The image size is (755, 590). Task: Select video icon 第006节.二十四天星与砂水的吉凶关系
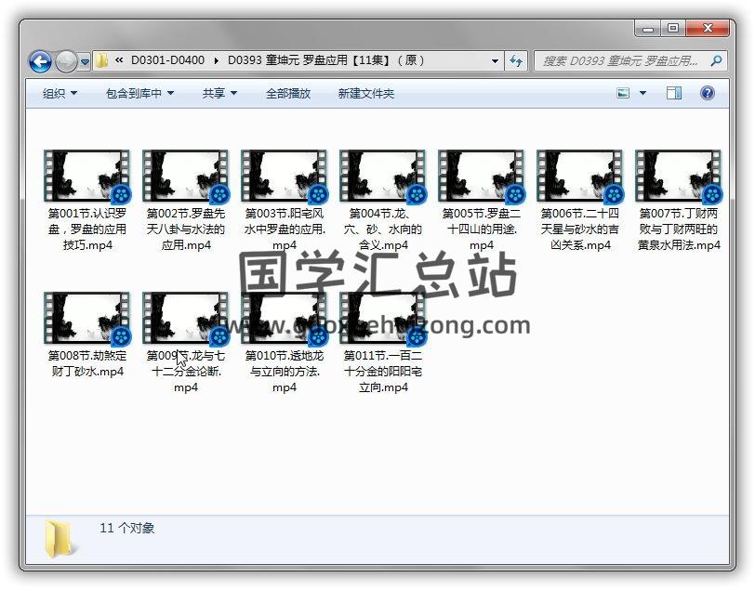pos(580,177)
